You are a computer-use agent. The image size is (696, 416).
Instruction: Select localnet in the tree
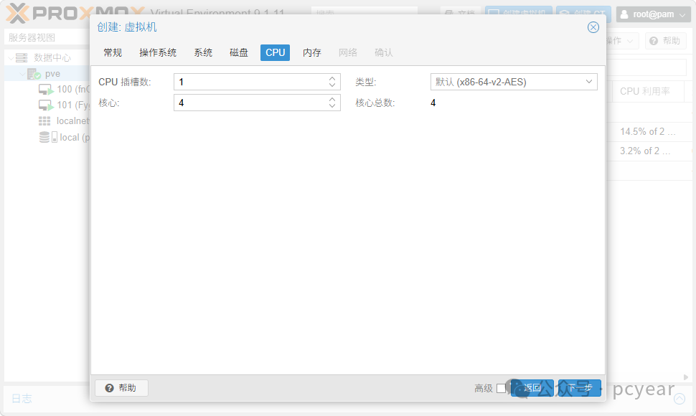tap(72, 120)
